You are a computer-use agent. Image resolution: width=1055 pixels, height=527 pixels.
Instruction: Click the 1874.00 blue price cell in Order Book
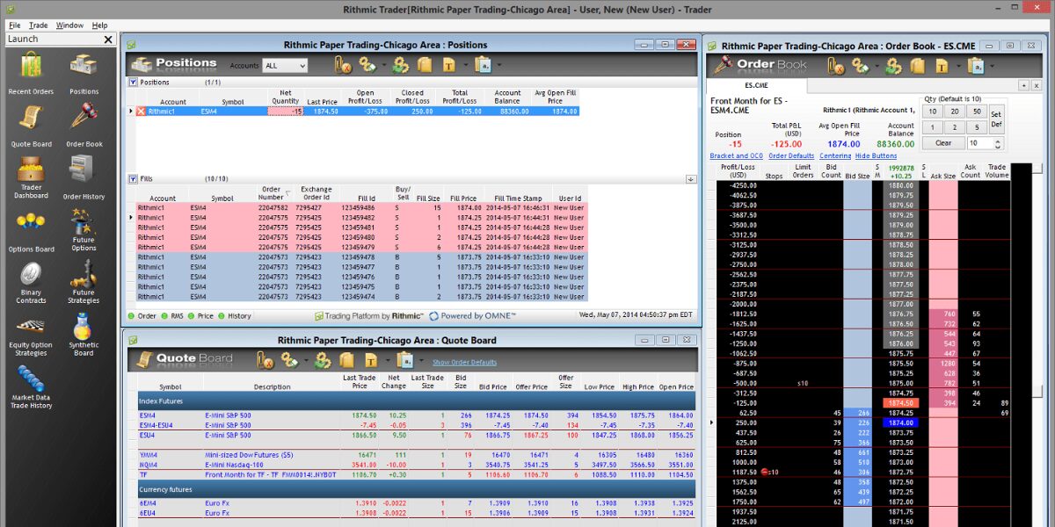coord(900,422)
